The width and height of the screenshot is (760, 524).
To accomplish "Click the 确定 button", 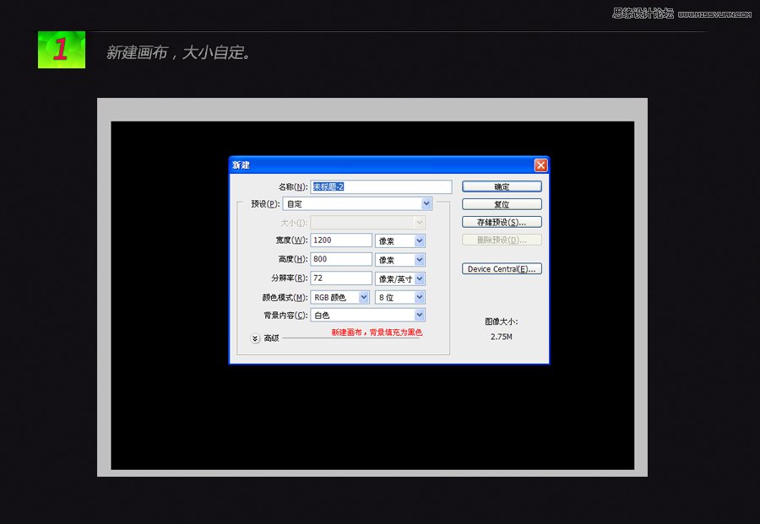I will click(502, 186).
